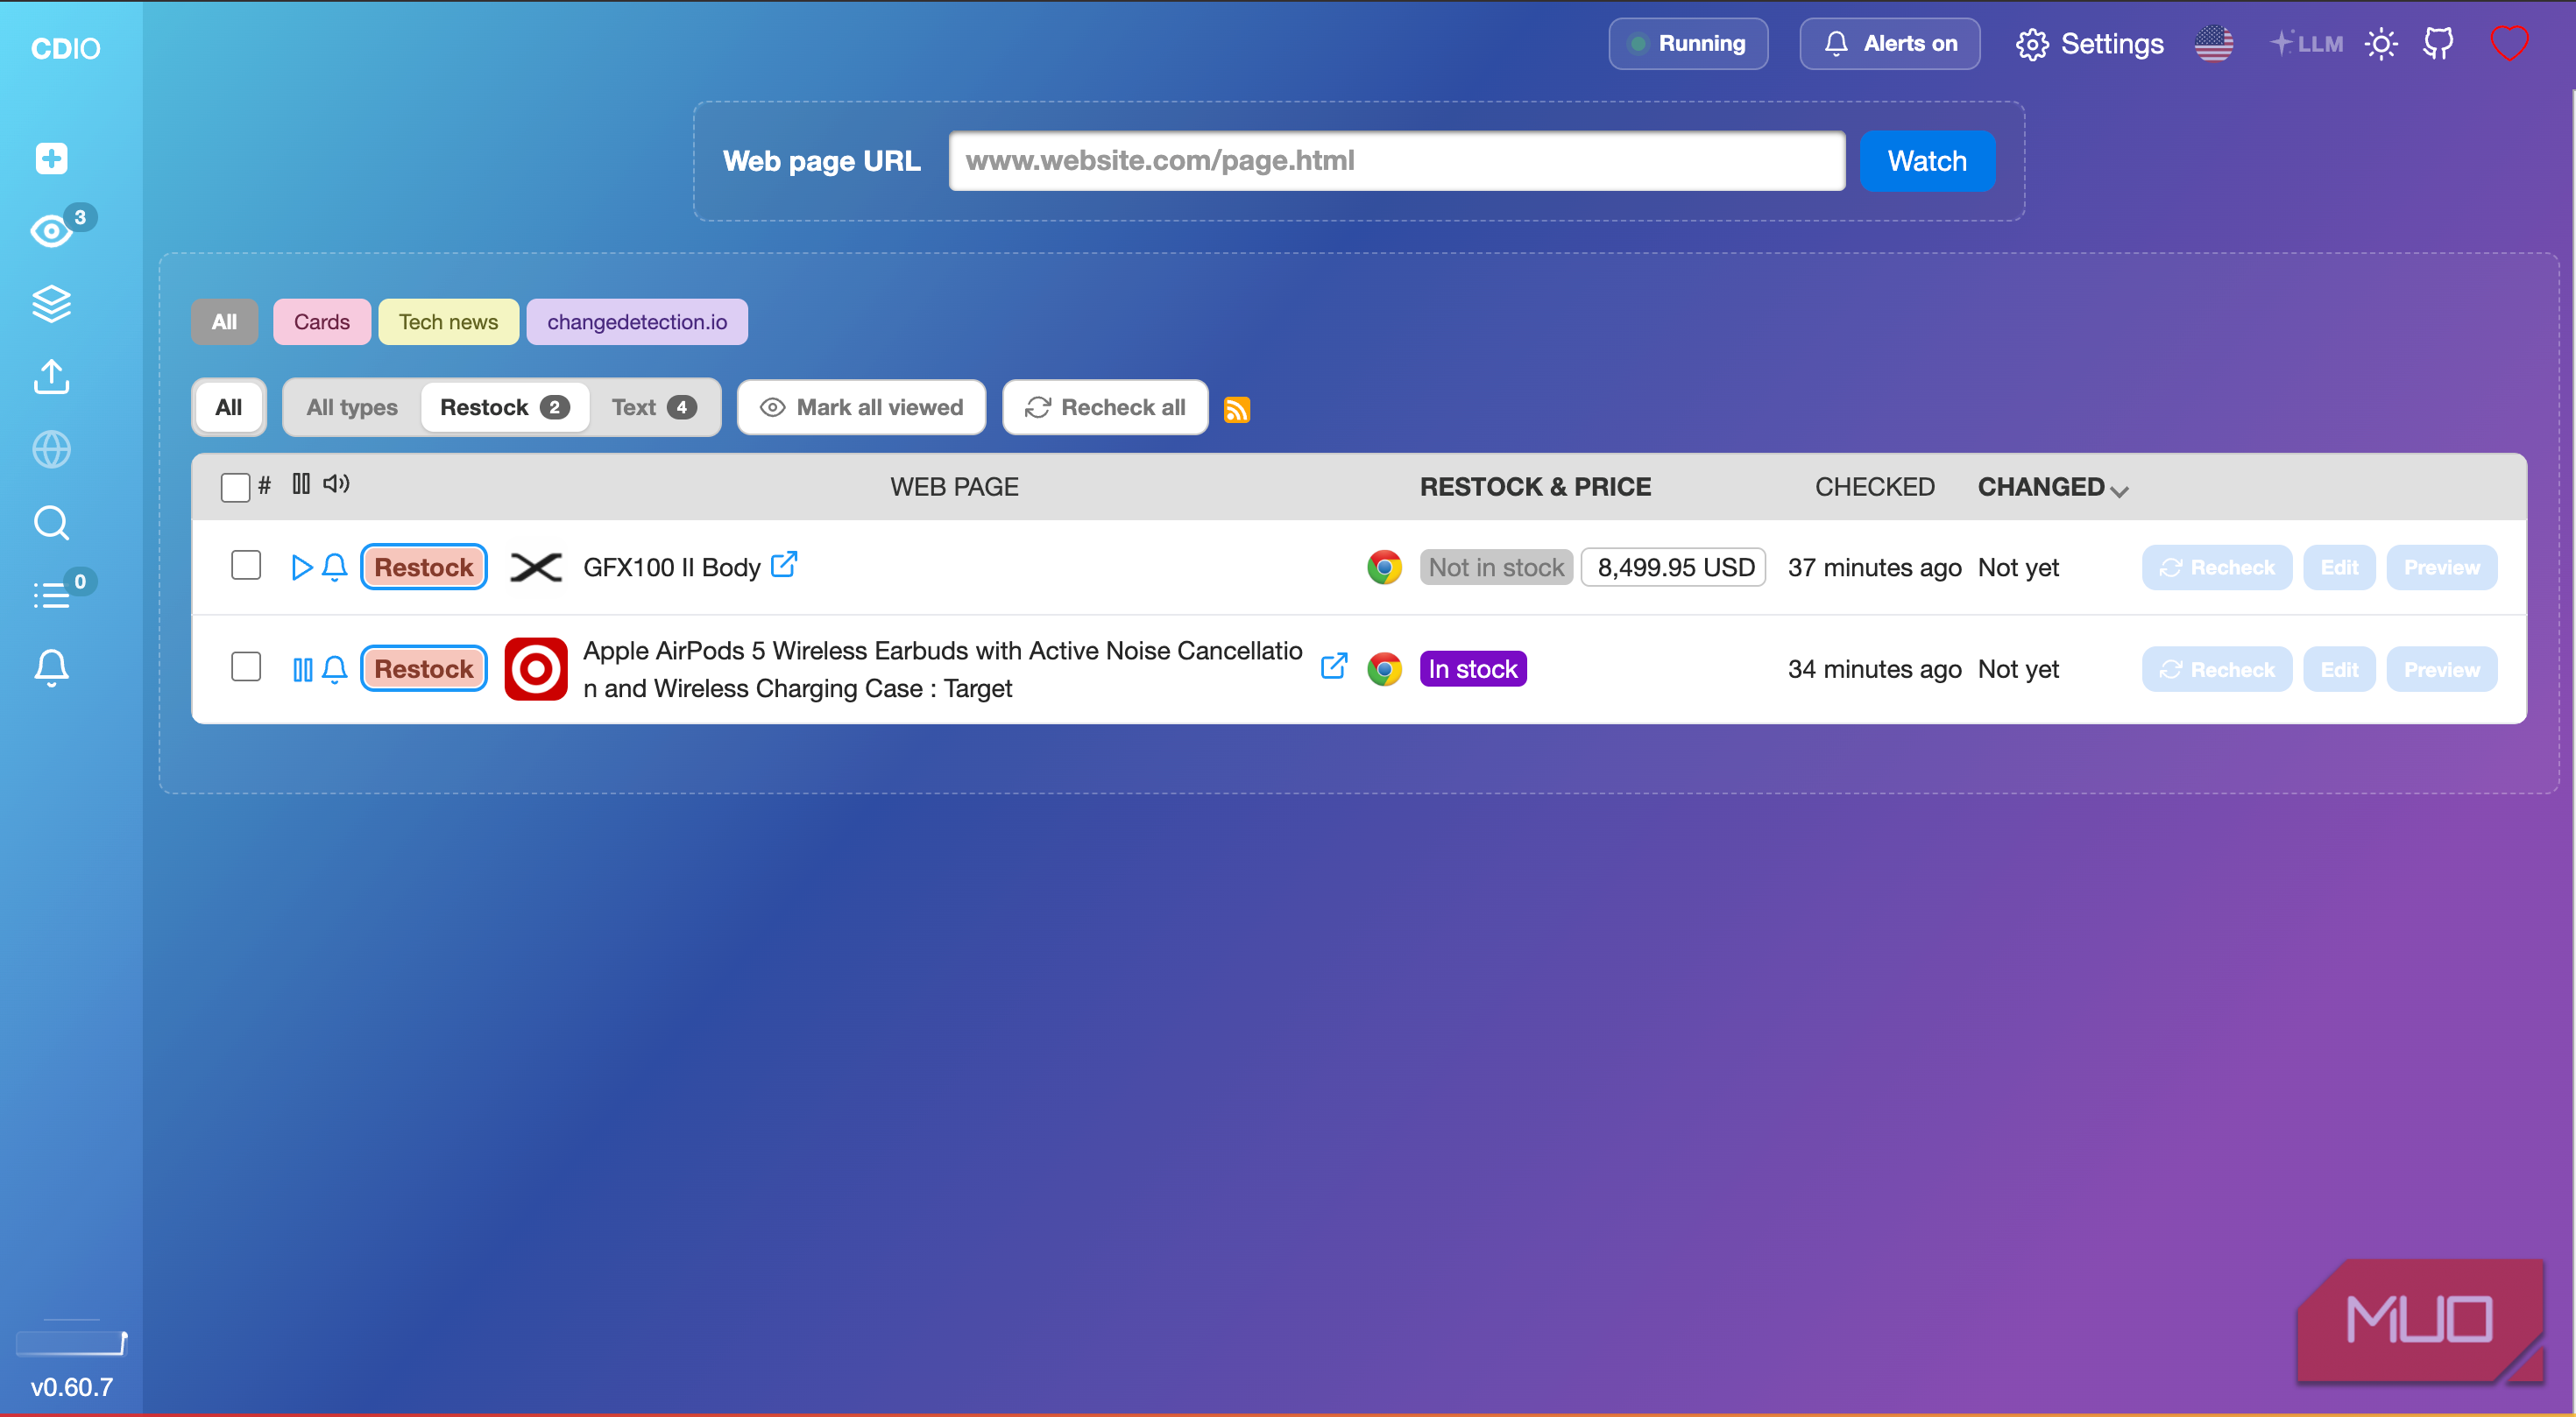Check the Apple AirPods row checkbox
Image resolution: width=2576 pixels, height=1417 pixels.
click(246, 666)
